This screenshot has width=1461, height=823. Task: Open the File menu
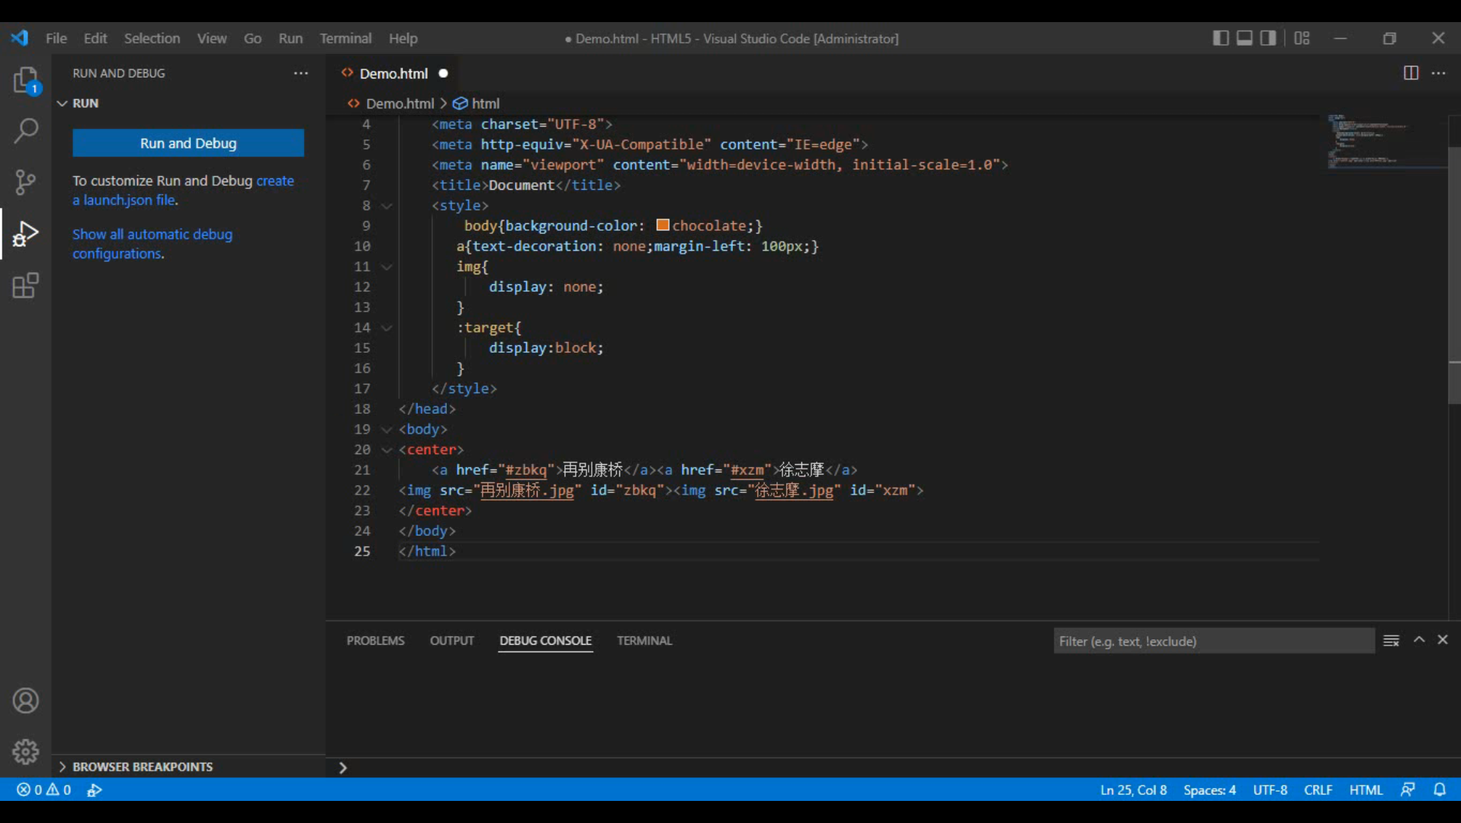point(56,38)
